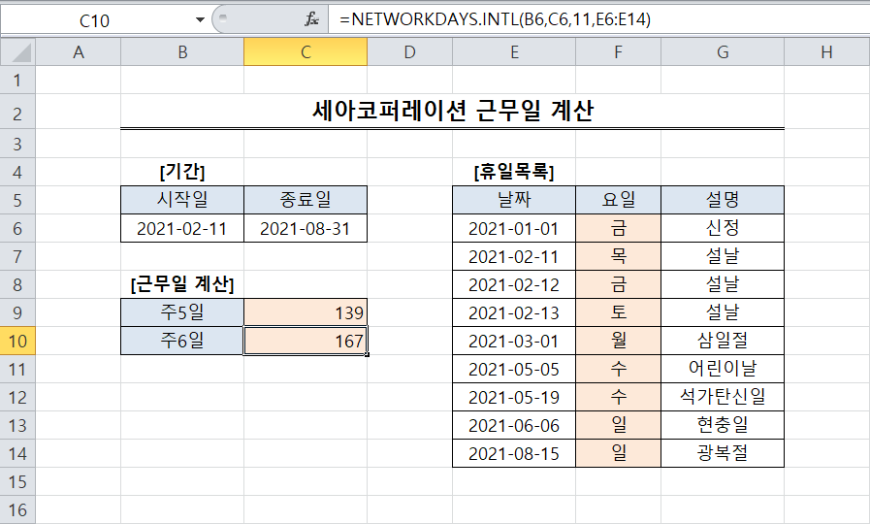Click the fx insert function icon
The height and width of the screenshot is (524, 870).
312,19
